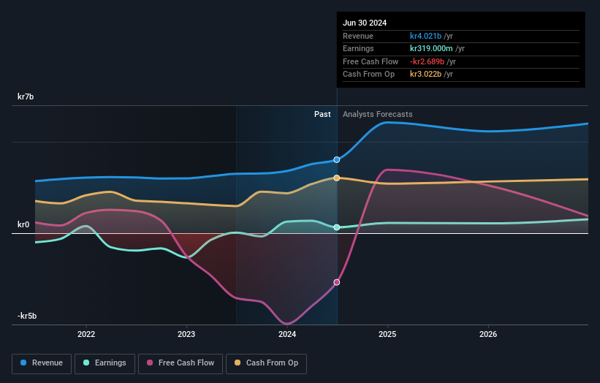Click the kr319.000m earnings value

[x=431, y=48]
